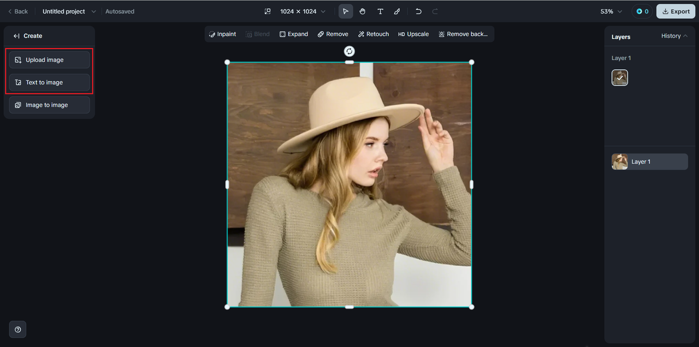Screen dimensions: 699x347
Task: Click the Undo arrow
Action: click(x=418, y=11)
